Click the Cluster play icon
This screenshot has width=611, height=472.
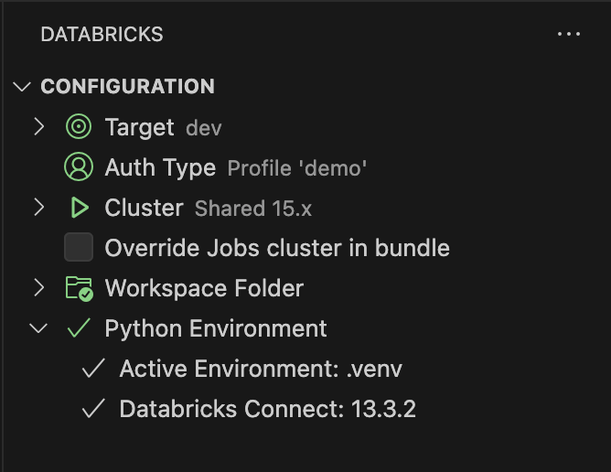pyautogui.click(x=80, y=208)
